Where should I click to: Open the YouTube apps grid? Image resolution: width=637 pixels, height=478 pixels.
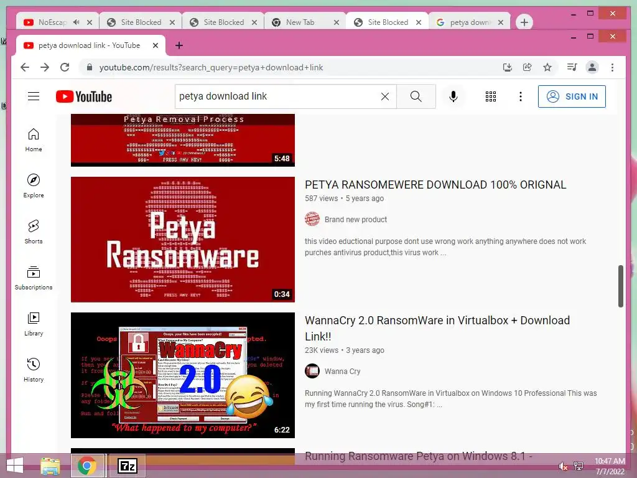tap(491, 96)
